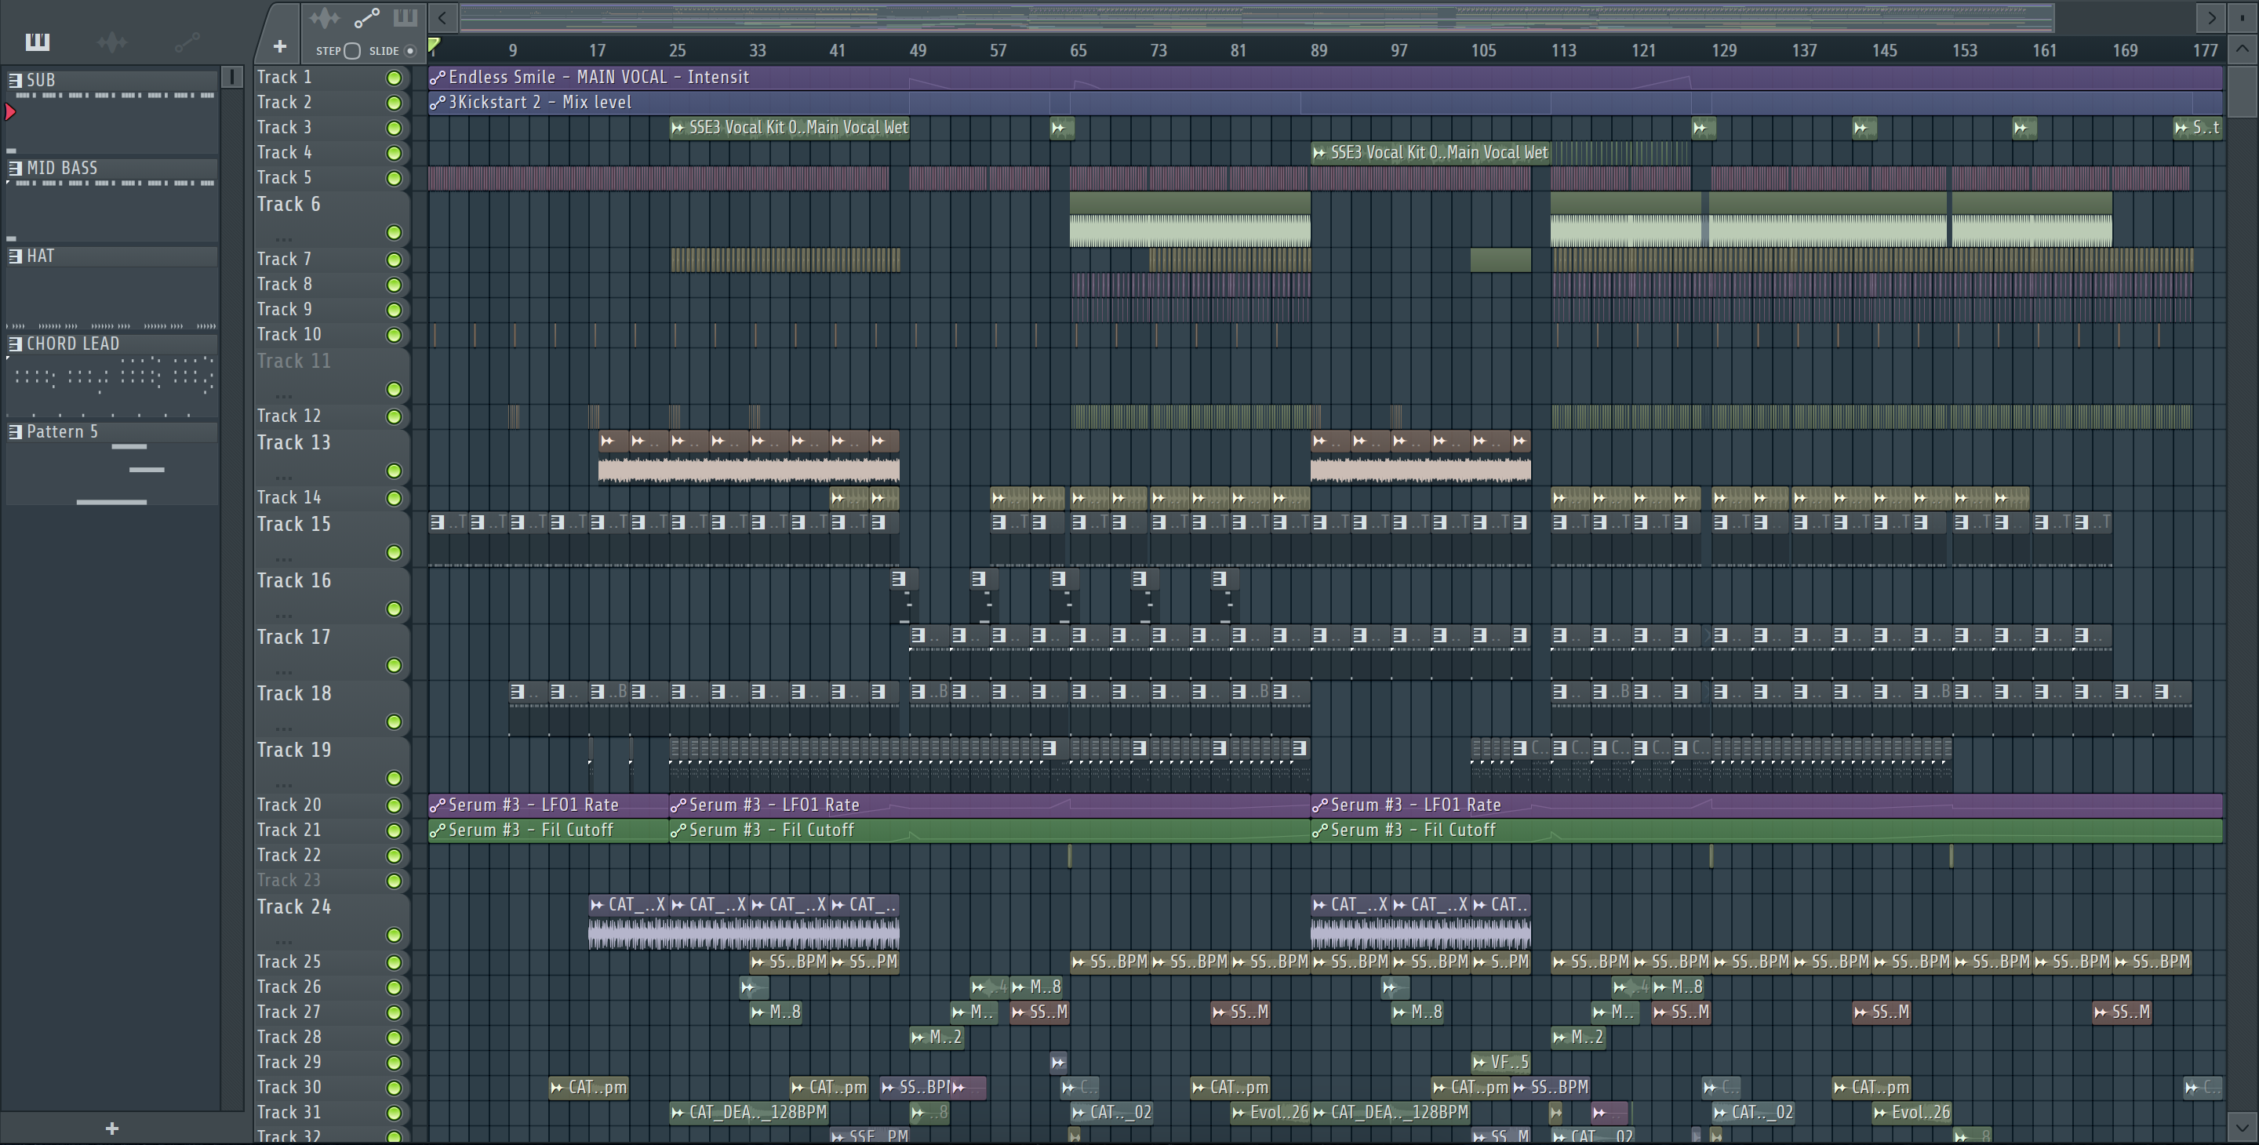
Task: Open clip menu of SSE3 Vocal Kit on Track 3
Action: point(678,128)
